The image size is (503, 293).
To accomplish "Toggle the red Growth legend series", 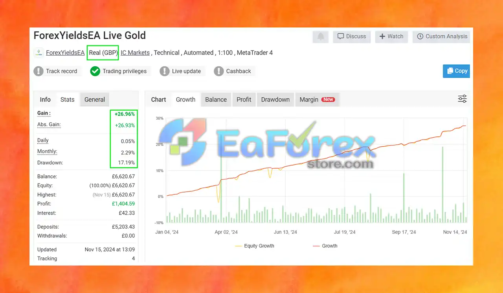I will coord(325,246).
